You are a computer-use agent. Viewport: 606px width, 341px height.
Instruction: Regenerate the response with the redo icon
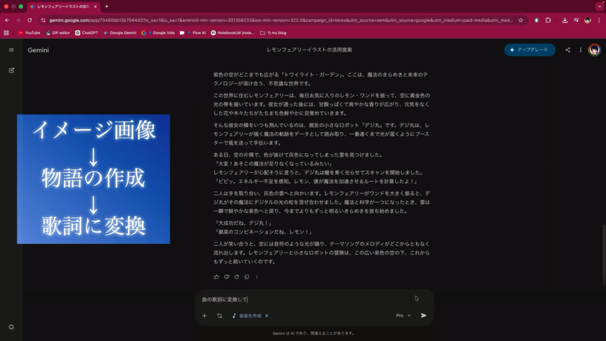tap(237, 276)
